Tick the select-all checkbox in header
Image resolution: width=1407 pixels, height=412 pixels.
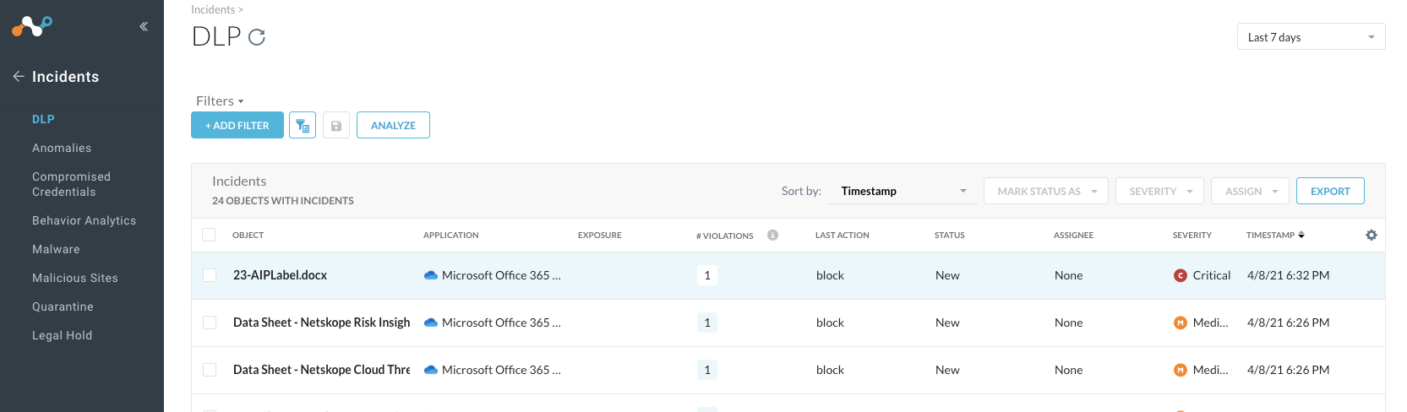click(209, 236)
